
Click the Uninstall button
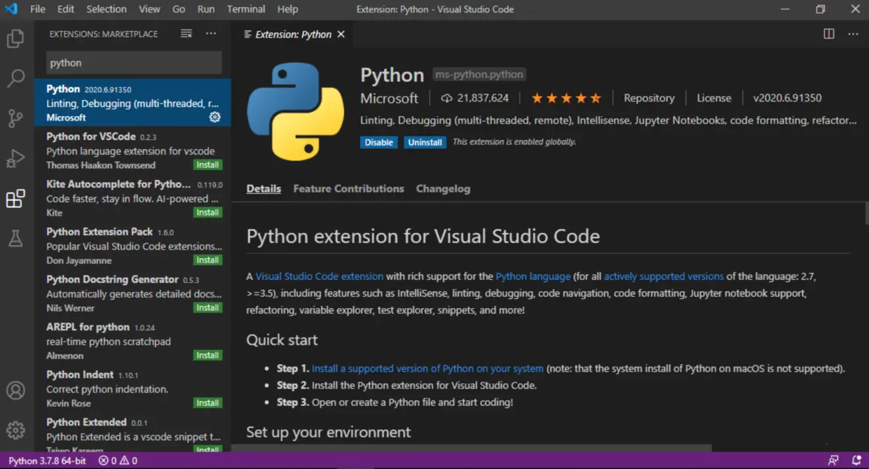pos(425,142)
